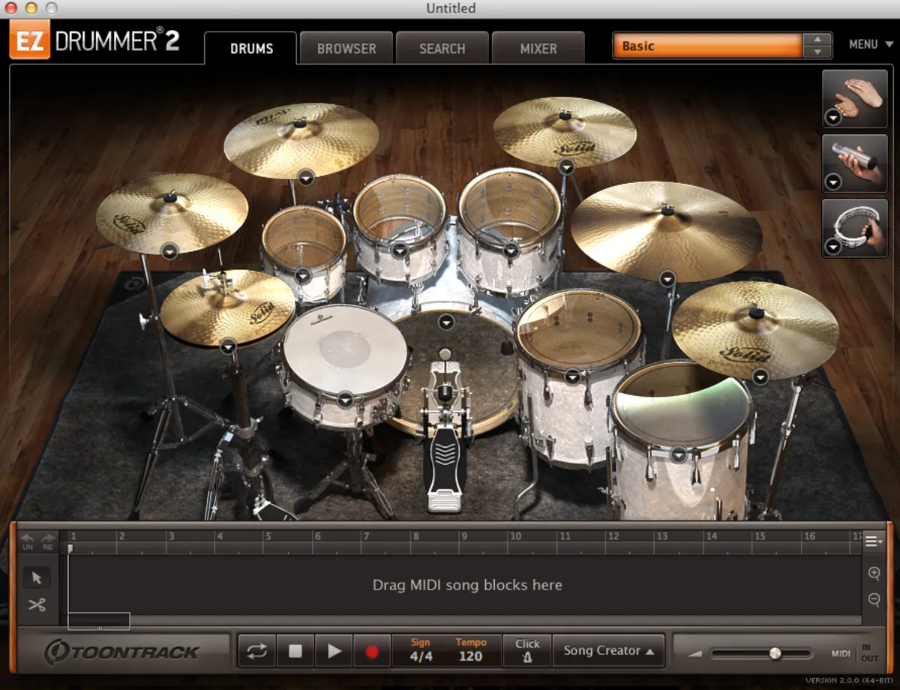Viewport: 900px width, 690px height.
Task: Open the MENU dropdown
Action: pos(871,44)
